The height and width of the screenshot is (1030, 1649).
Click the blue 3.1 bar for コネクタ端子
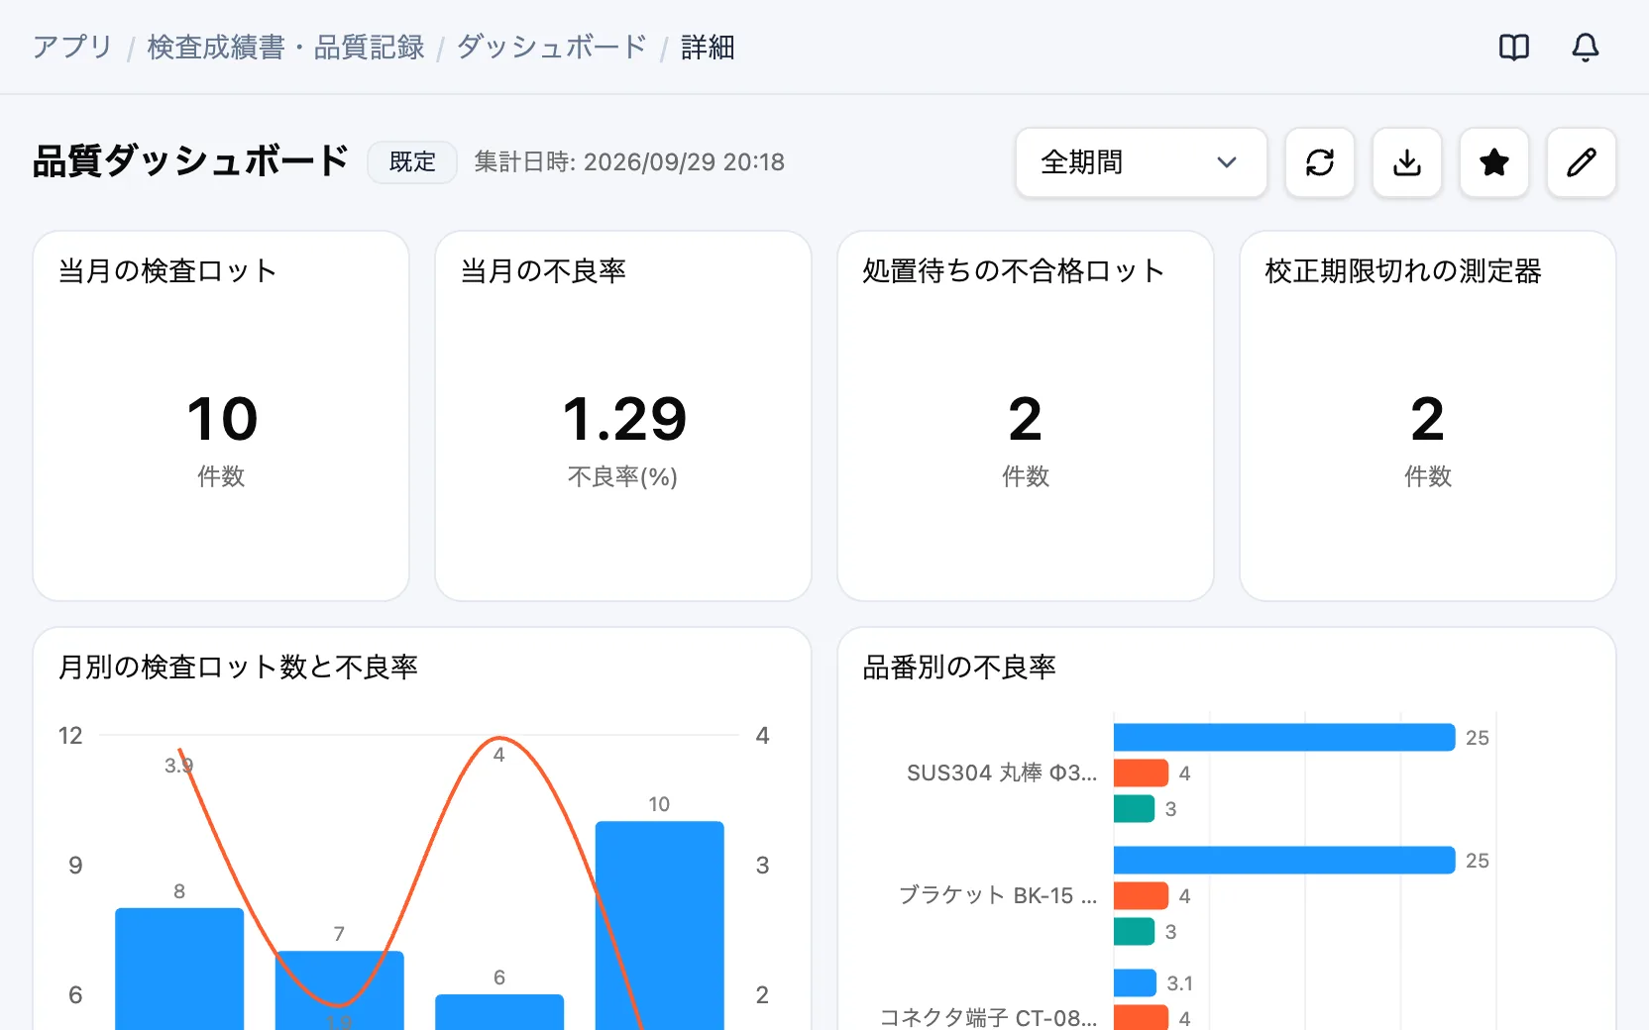[1135, 983]
